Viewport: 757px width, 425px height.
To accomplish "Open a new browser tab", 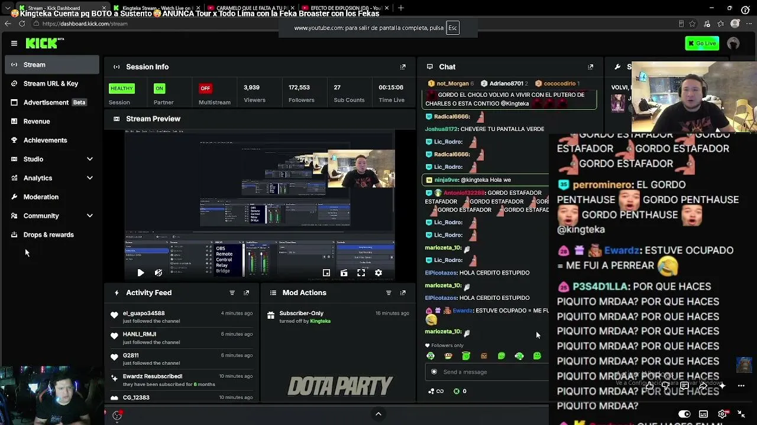I will (401, 8).
